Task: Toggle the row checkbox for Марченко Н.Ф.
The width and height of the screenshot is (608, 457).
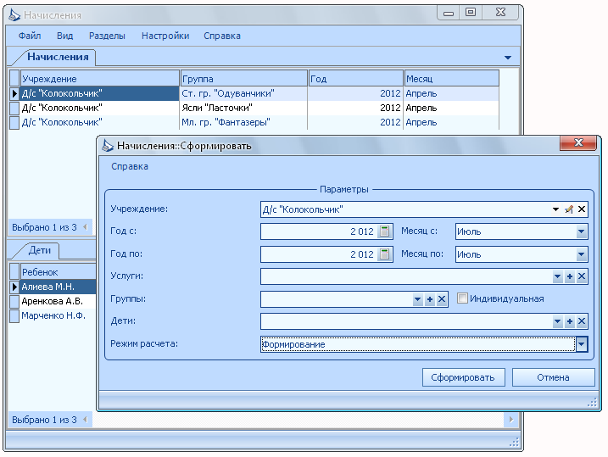Action: 14,316
